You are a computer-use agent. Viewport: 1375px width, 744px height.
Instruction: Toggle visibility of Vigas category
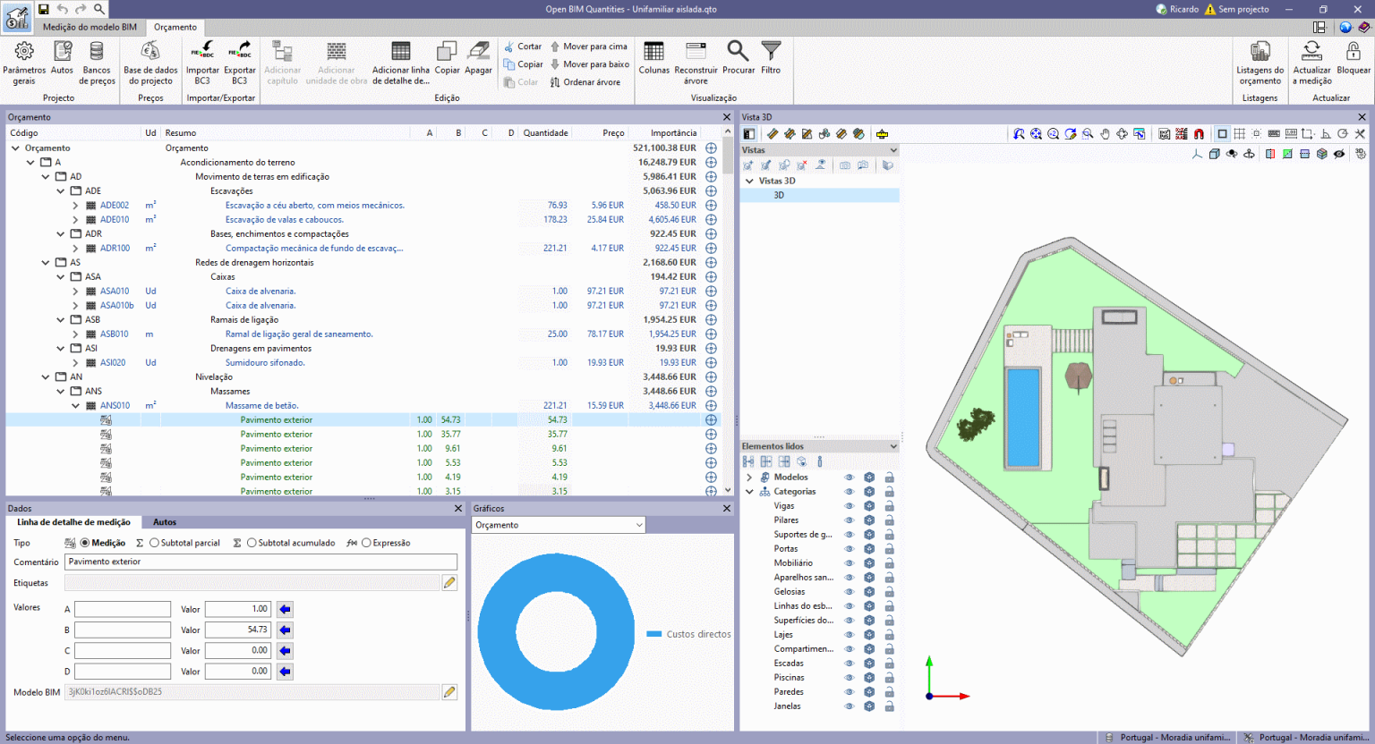coord(850,506)
